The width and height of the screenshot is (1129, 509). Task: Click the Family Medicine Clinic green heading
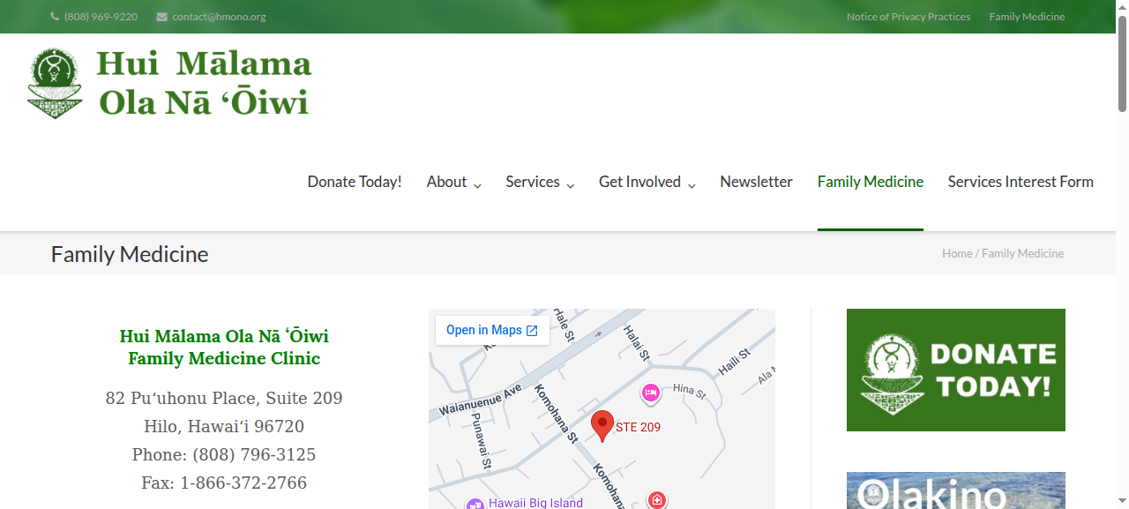[x=224, y=359]
